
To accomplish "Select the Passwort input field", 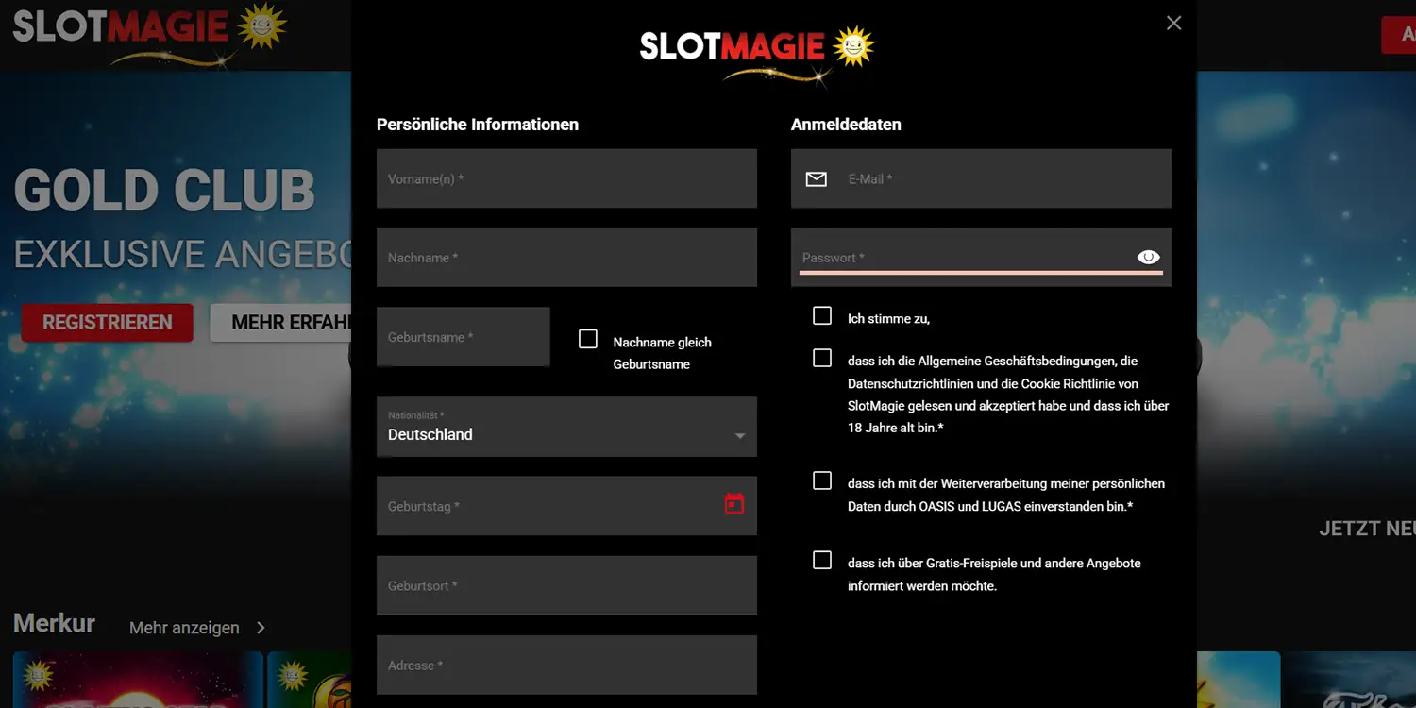I will point(981,257).
